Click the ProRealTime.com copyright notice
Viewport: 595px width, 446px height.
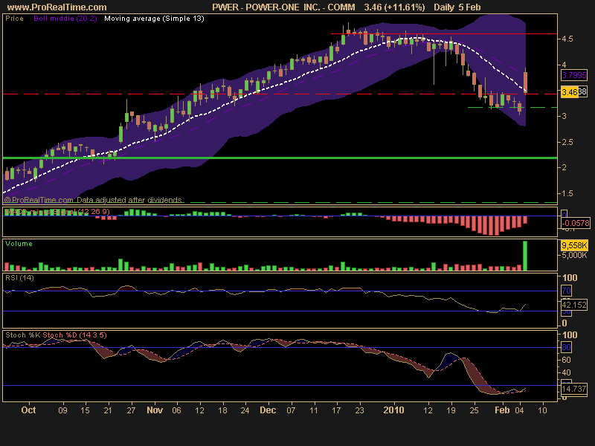(x=93, y=200)
